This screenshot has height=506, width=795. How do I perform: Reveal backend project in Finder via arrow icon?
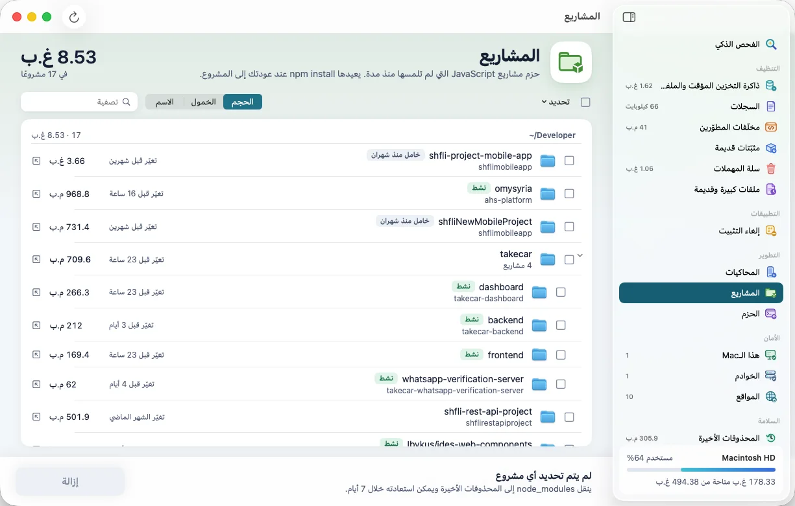(36, 325)
